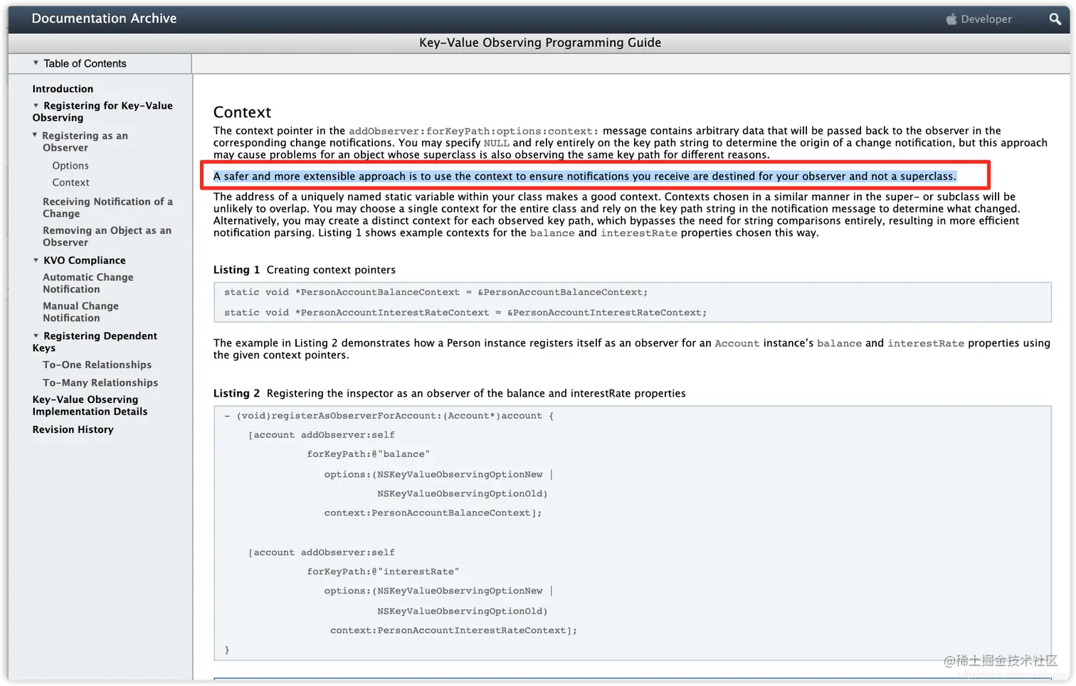Viewport: 1076px width, 686px height.
Task: Collapse Registering Dependent Keys section
Action: [x=36, y=336]
